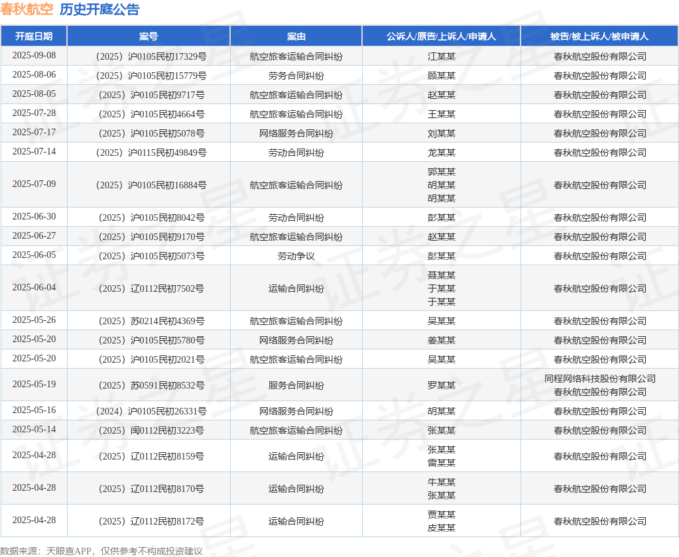Image resolution: width=679 pixels, height=557 pixels.
Task: Click the date 2025-08-05
Action: [x=34, y=93]
